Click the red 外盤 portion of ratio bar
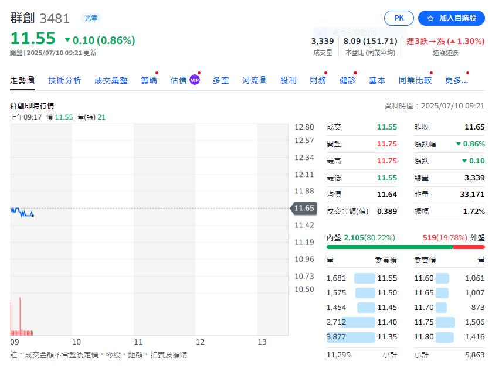The height and width of the screenshot is (368, 492). click(x=469, y=247)
